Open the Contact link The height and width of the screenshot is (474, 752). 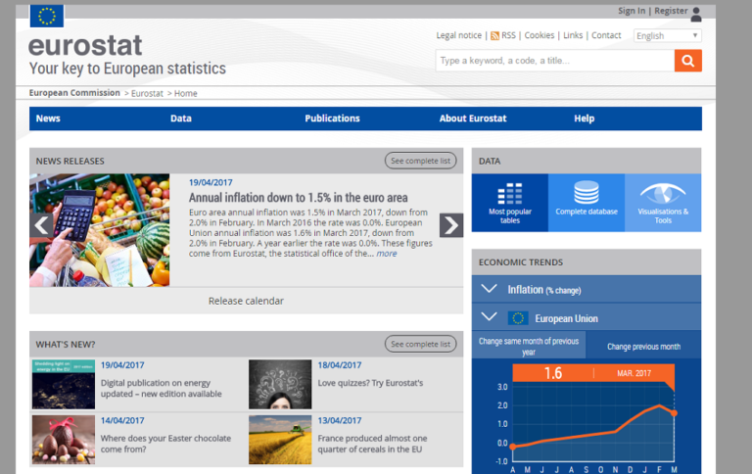[606, 35]
